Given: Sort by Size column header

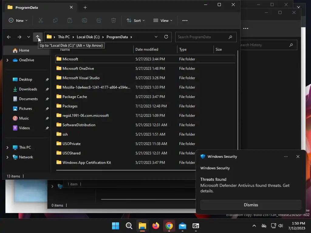Looking at the screenshot, I should click(225, 49).
